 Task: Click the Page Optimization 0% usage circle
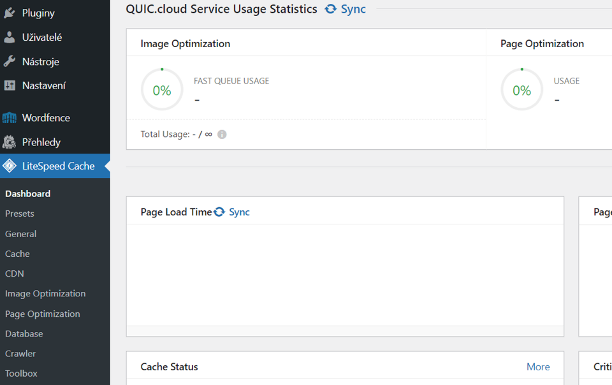tap(522, 90)
